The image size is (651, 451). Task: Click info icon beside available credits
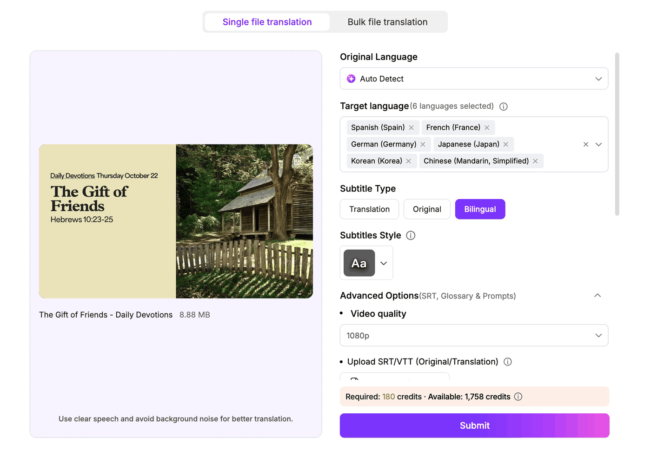point(518,397)
